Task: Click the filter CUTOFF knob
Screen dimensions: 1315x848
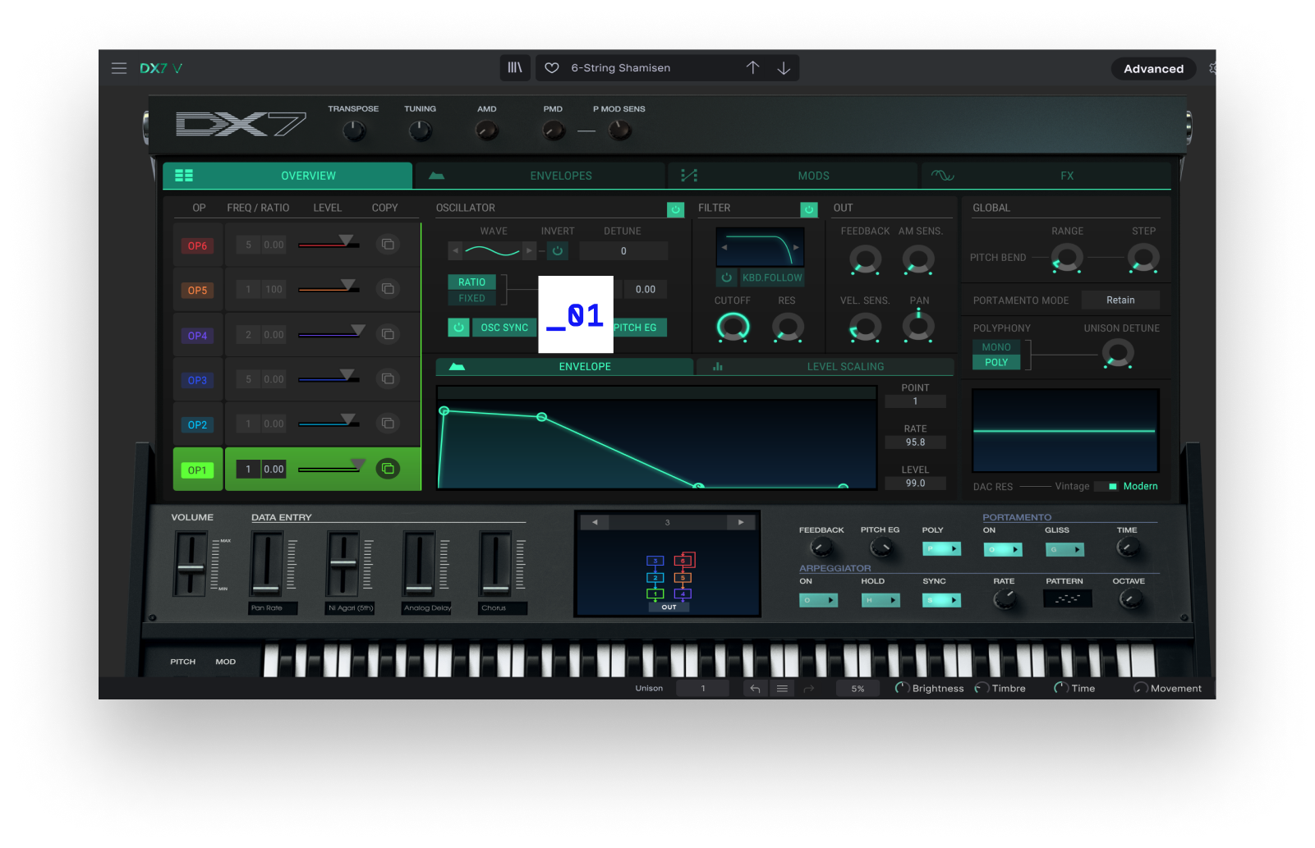Action: point(733,327)
